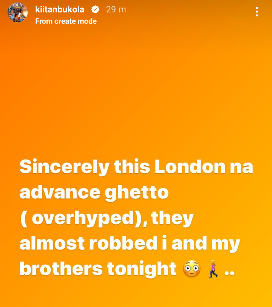Click the advance ghetto text line
Image resolution: width=272 pixels, height=307 pixels.
tap(94, 193)
